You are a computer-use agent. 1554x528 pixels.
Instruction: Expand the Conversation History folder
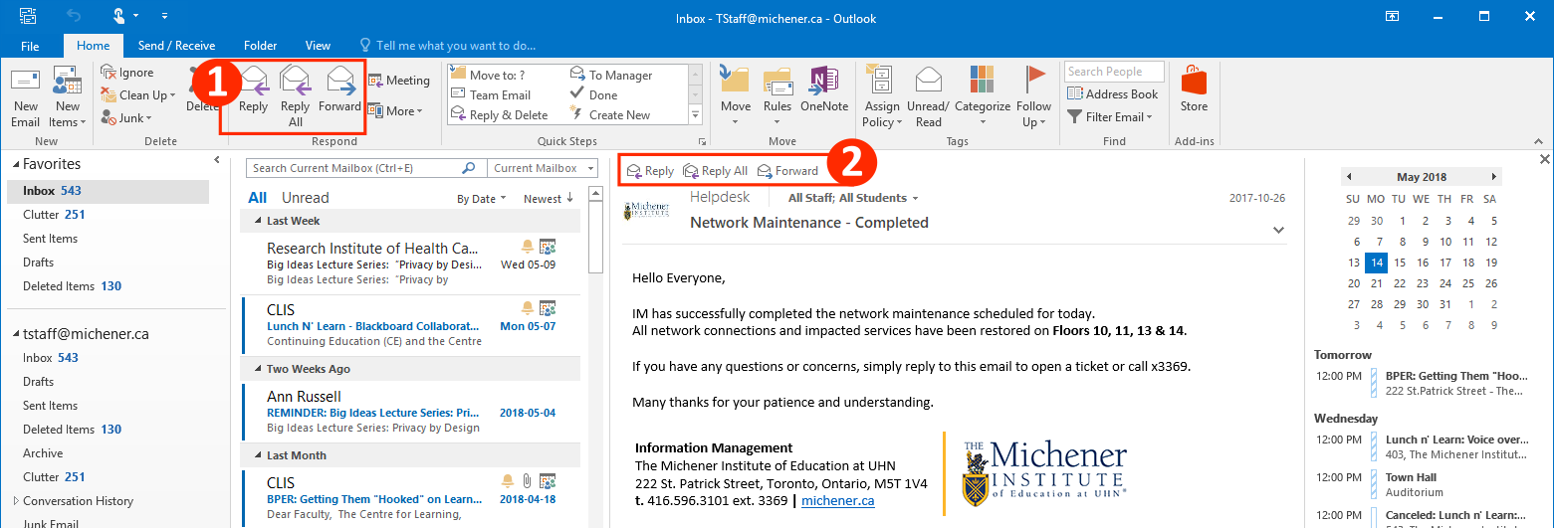(15, 501)
